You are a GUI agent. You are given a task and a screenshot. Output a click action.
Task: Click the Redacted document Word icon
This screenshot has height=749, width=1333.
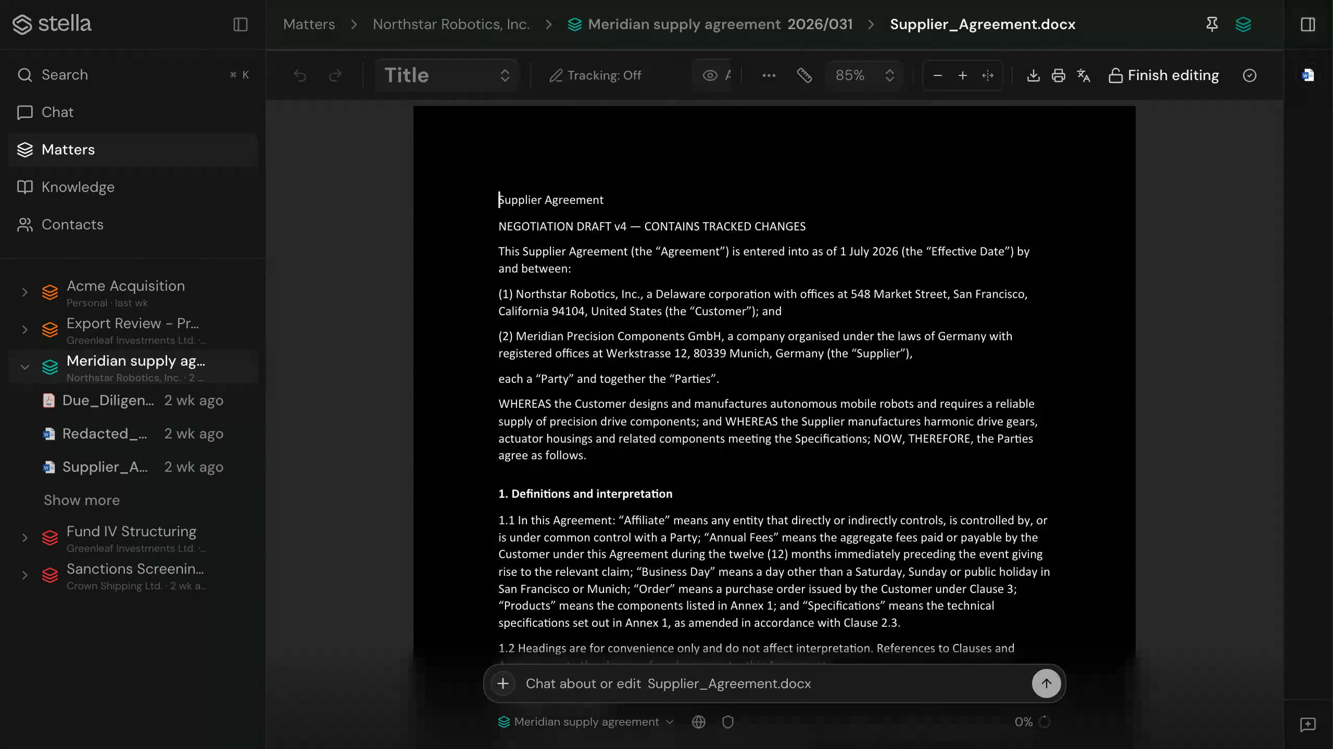coord(48,434)
